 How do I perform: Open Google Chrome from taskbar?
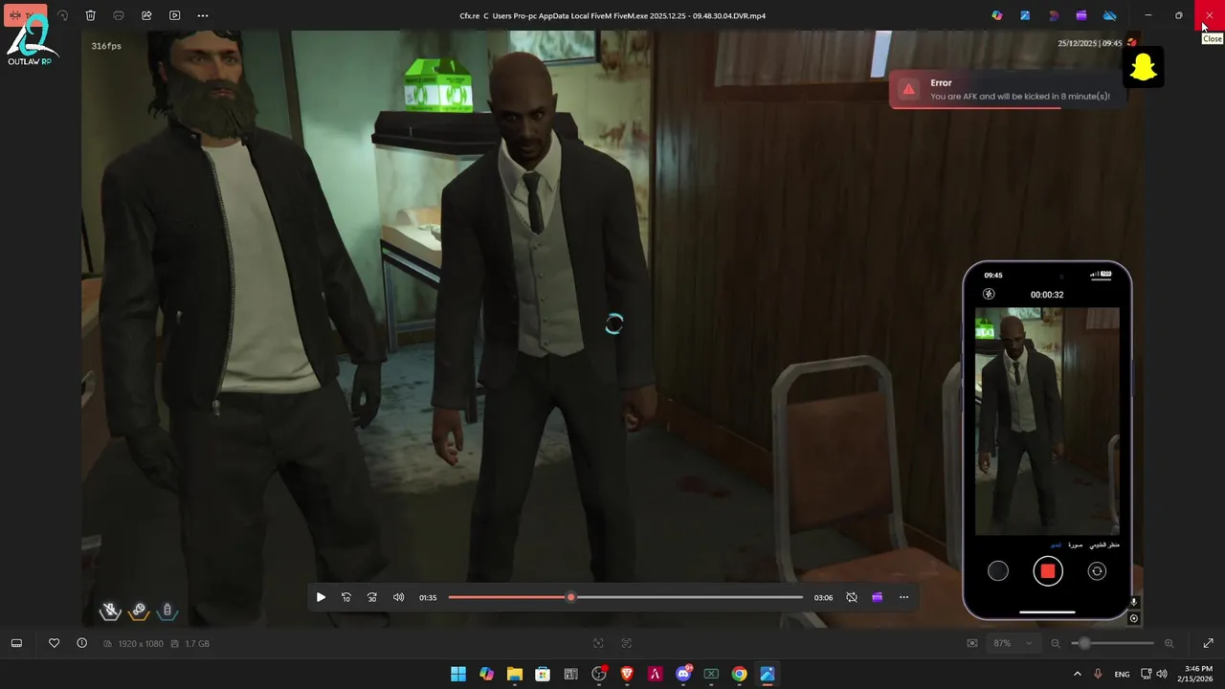(x=739, y=674)
